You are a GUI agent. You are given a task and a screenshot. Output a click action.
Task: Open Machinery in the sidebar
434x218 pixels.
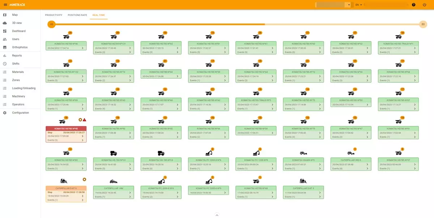(19, 96)
